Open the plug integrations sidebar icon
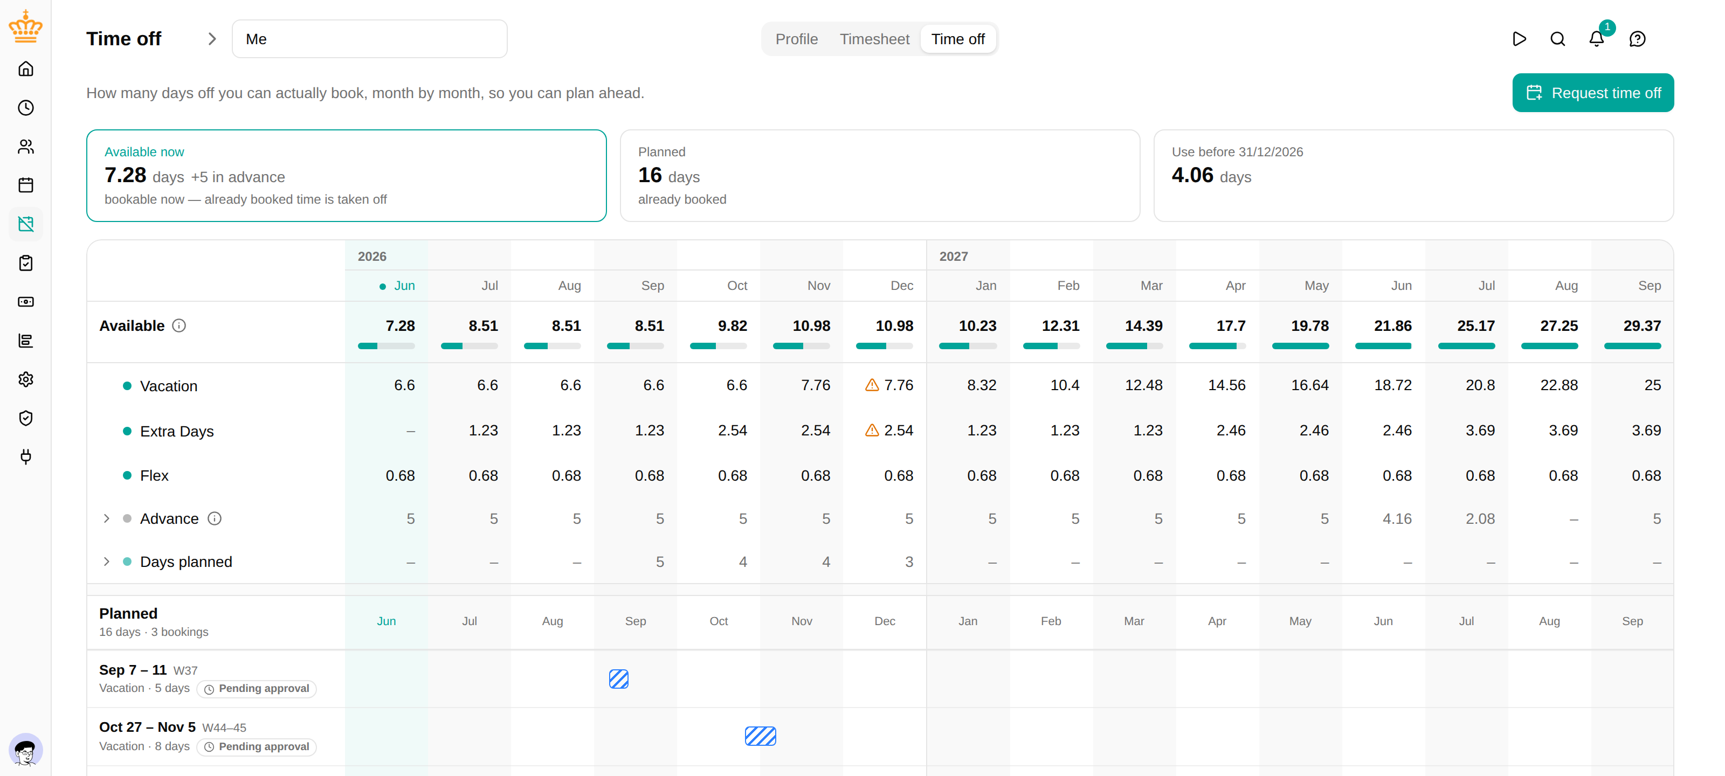The width and height of the screenshot is (1725, 776). click(x=25, y=458)
